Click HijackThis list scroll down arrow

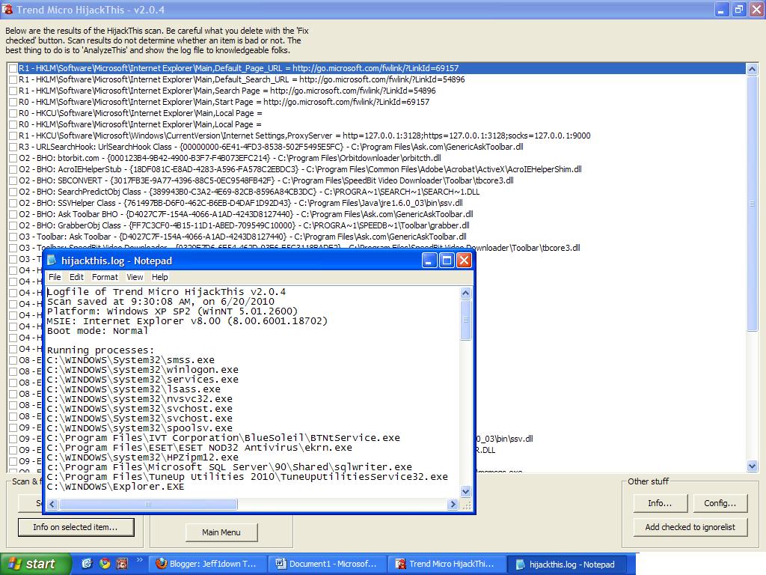pyautogui.click(x=753, y=466)
